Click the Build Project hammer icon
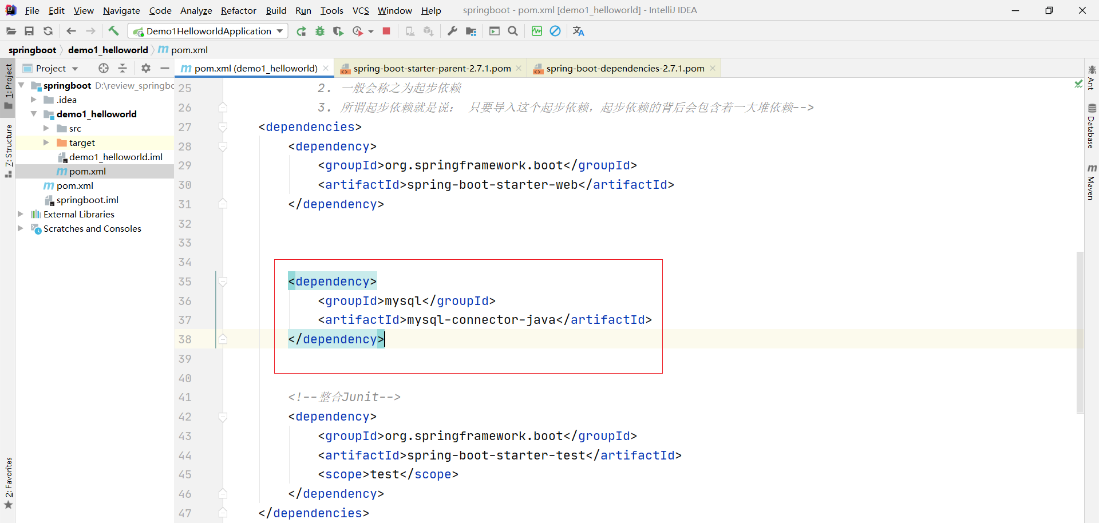The image size is (1099, 523). 113,31
